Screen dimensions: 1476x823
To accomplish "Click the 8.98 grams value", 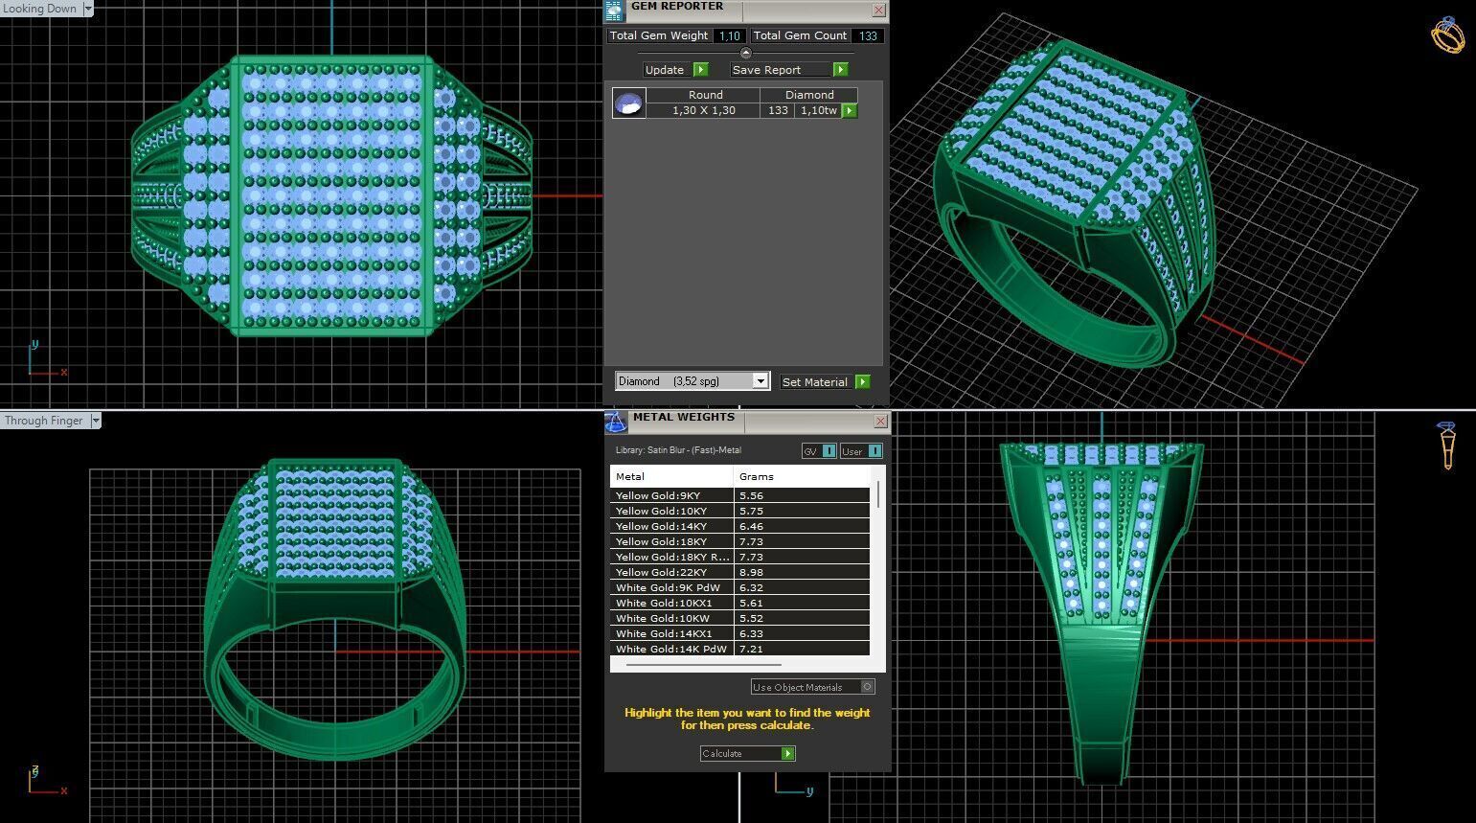I will pyautogui.click(x=751, y=572).
